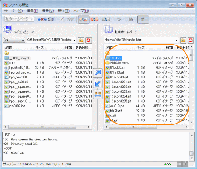
Task: Sort local list by 名前 column
Action: [8, 48]
